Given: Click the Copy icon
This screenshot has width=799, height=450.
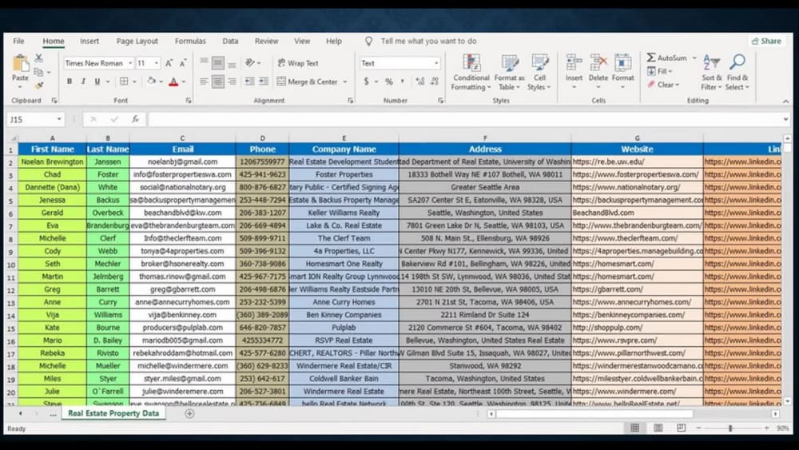Looking at the screenshot, I should pos(38,73).
